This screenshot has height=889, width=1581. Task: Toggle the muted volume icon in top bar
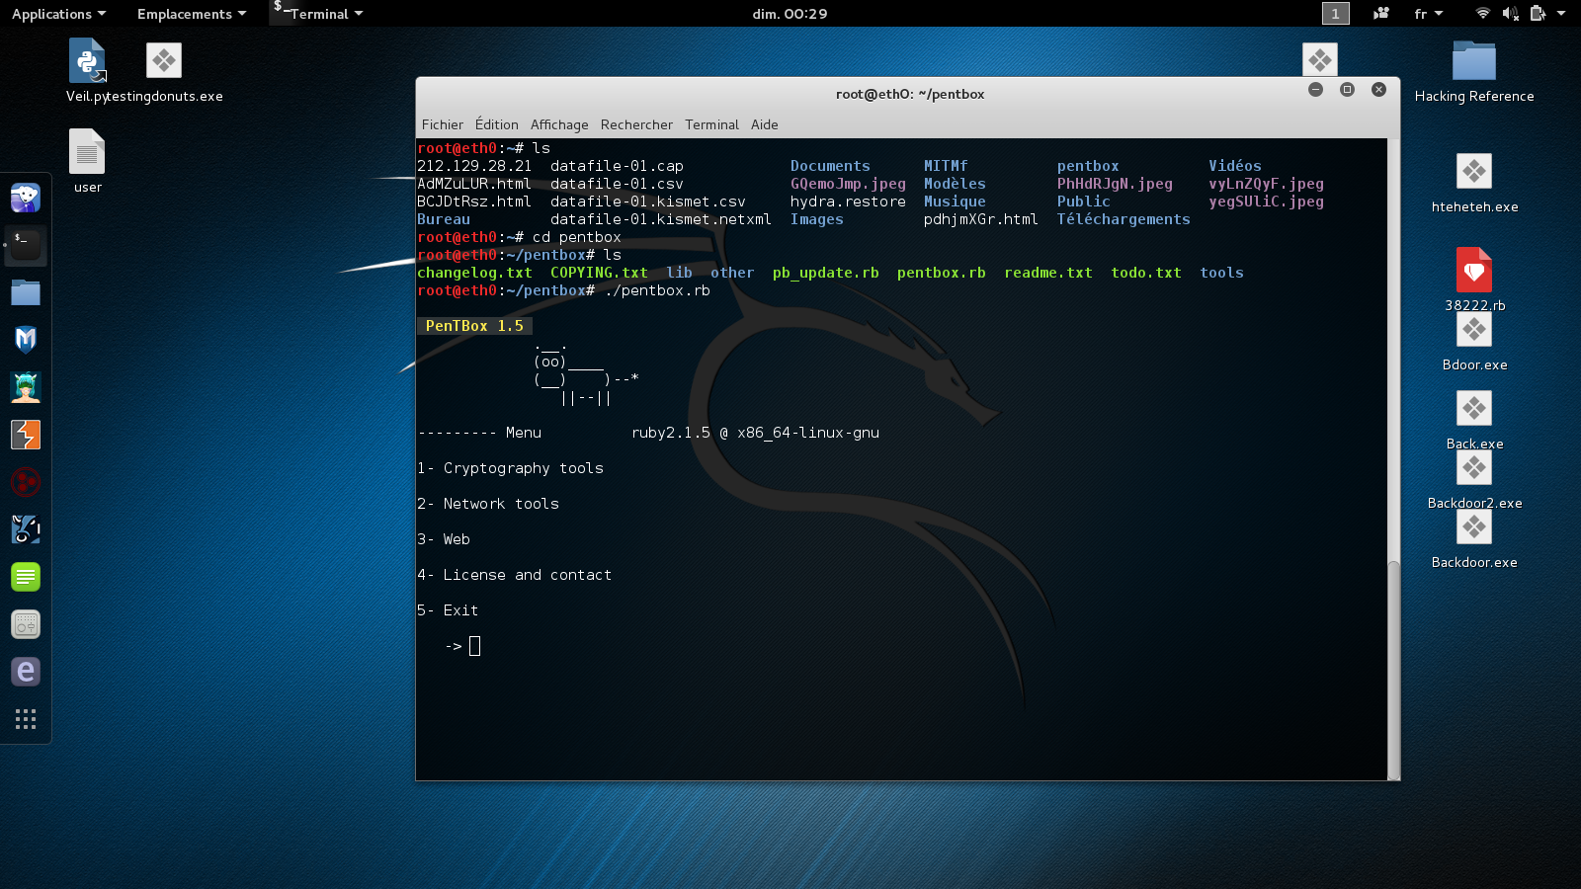(x=1510, y=14)
